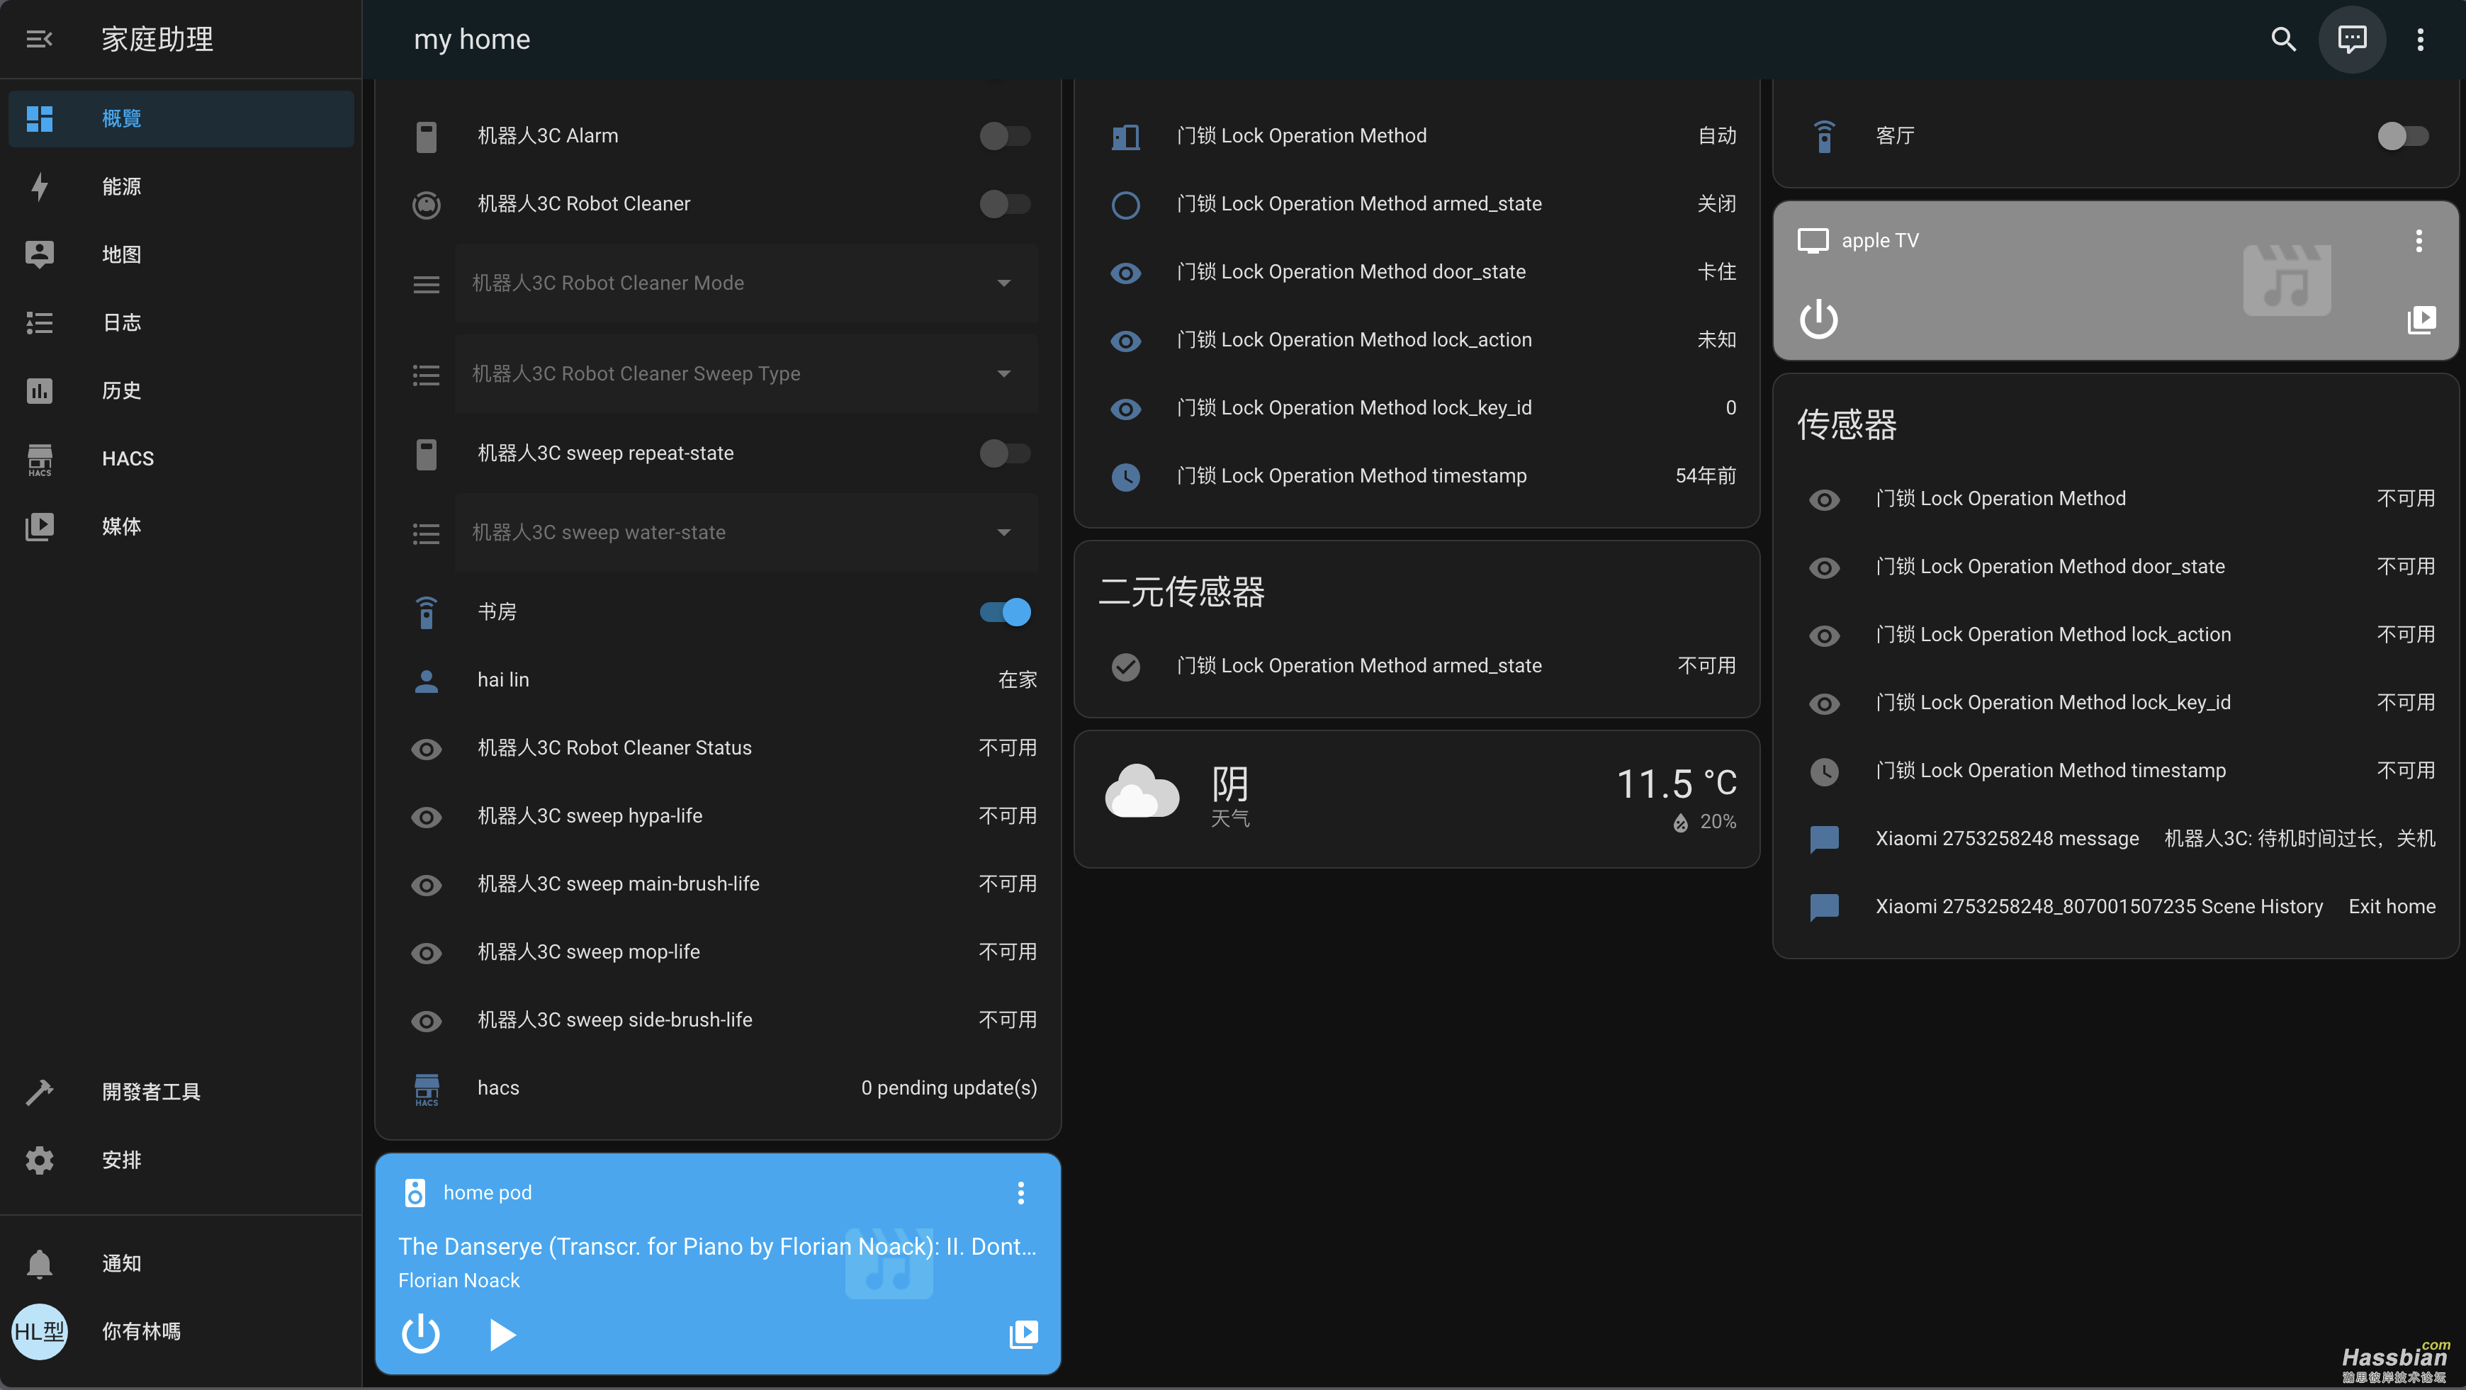Open the hai lin 在家 entity
Viewport: 2466px width, 1390px height.
coord(724,679)
